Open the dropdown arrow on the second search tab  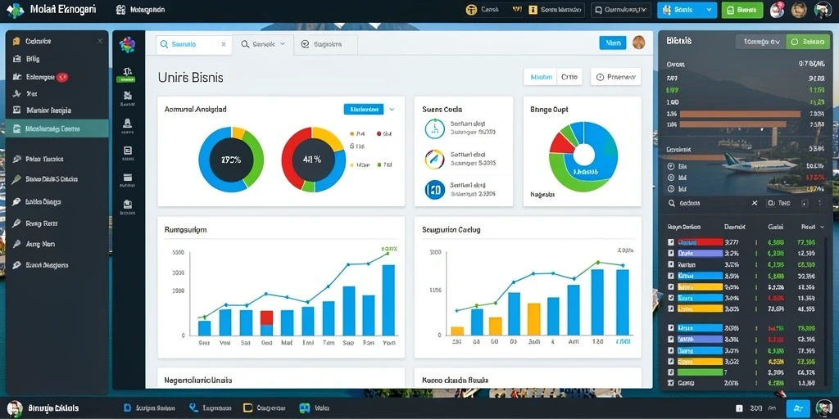coord(283,45)
